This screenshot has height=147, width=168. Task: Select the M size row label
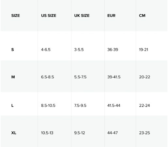click(13, 77)
